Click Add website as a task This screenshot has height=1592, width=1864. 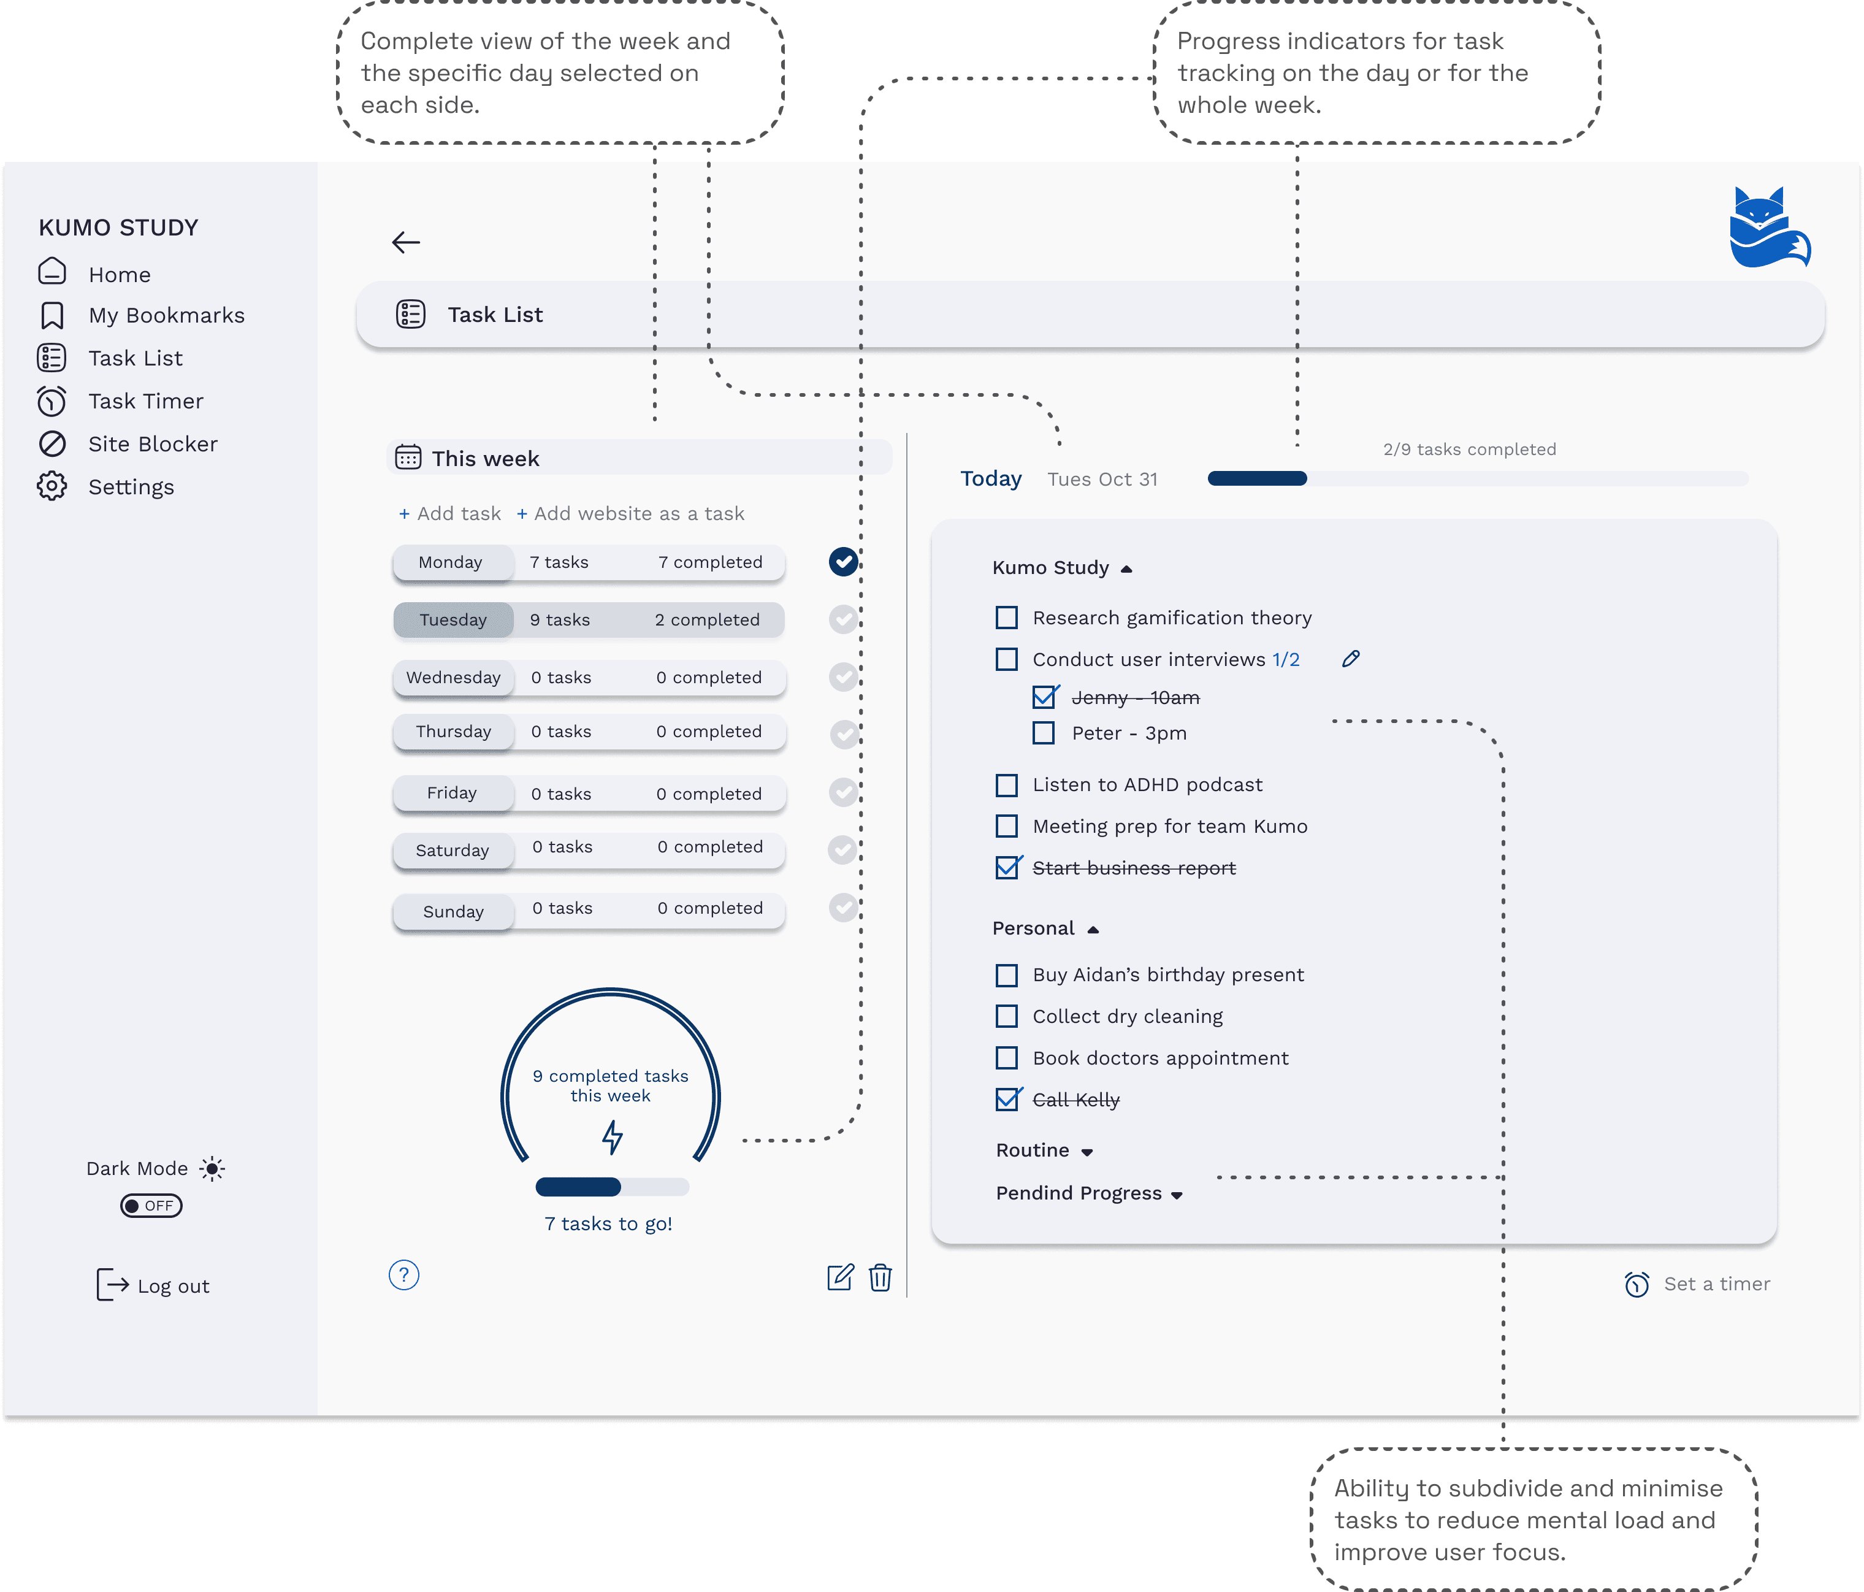click(x=630, y=513)
